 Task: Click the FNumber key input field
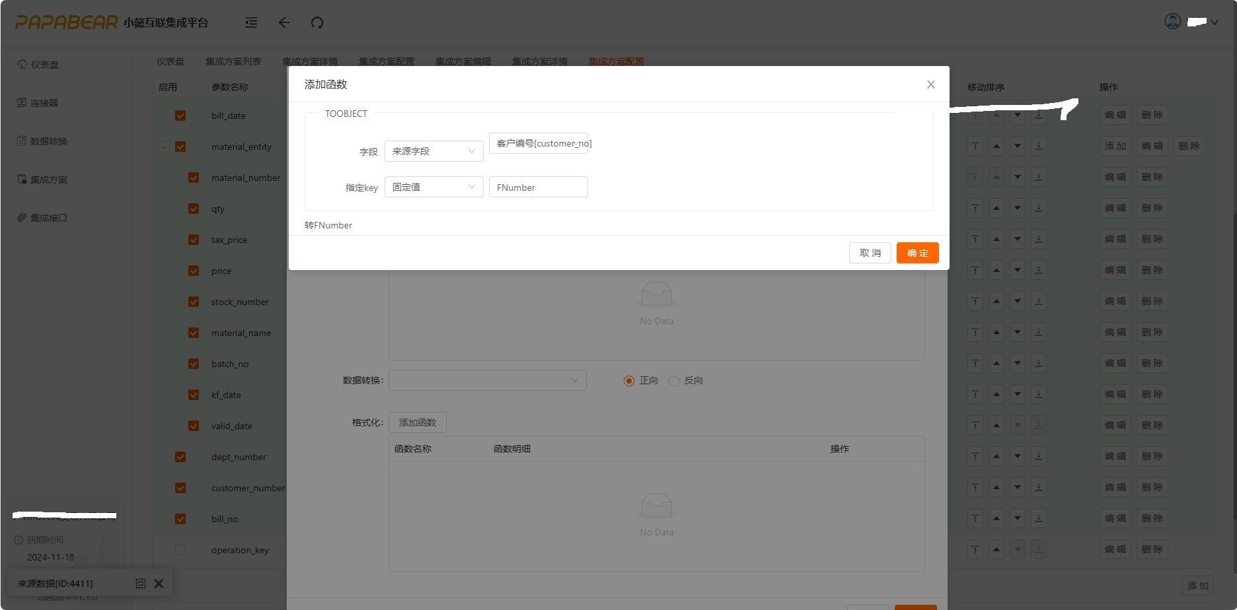click(x=538, y=187)
